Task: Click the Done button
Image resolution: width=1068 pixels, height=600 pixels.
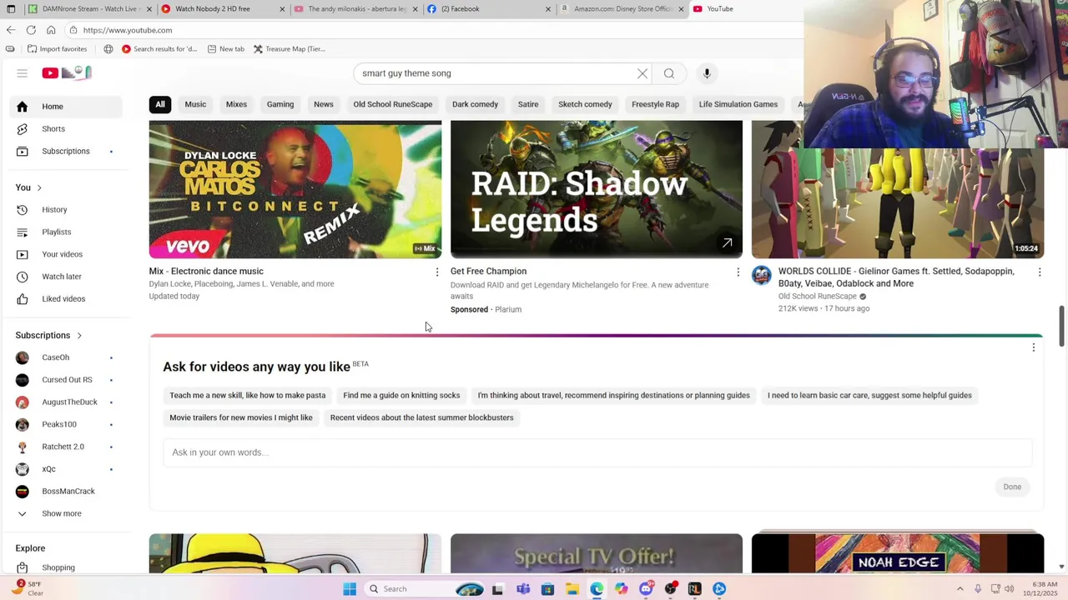Action: (1012, 487)
